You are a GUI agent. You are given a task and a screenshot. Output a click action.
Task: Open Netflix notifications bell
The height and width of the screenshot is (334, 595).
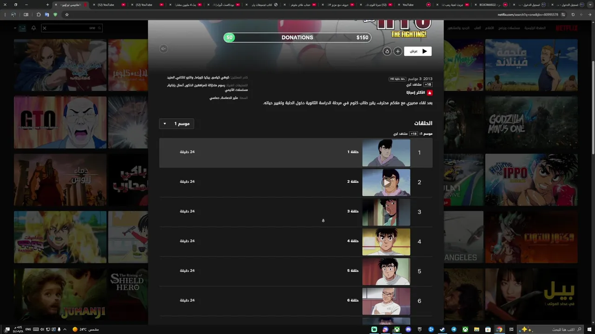33,28
